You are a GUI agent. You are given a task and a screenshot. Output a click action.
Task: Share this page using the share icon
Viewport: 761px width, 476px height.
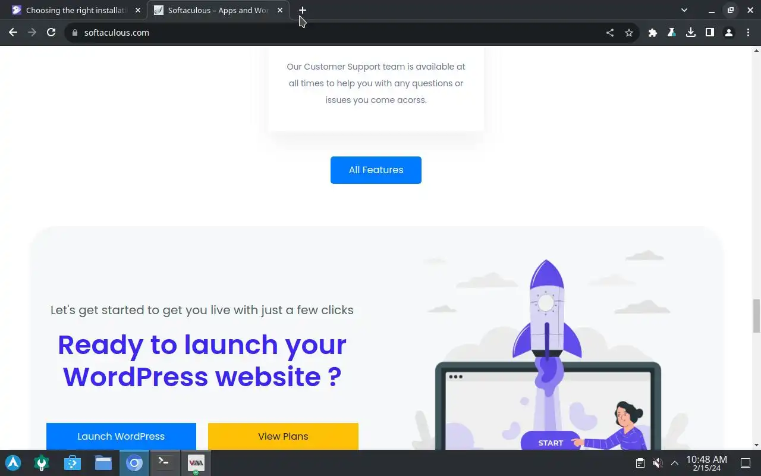[x=610, y=33]
